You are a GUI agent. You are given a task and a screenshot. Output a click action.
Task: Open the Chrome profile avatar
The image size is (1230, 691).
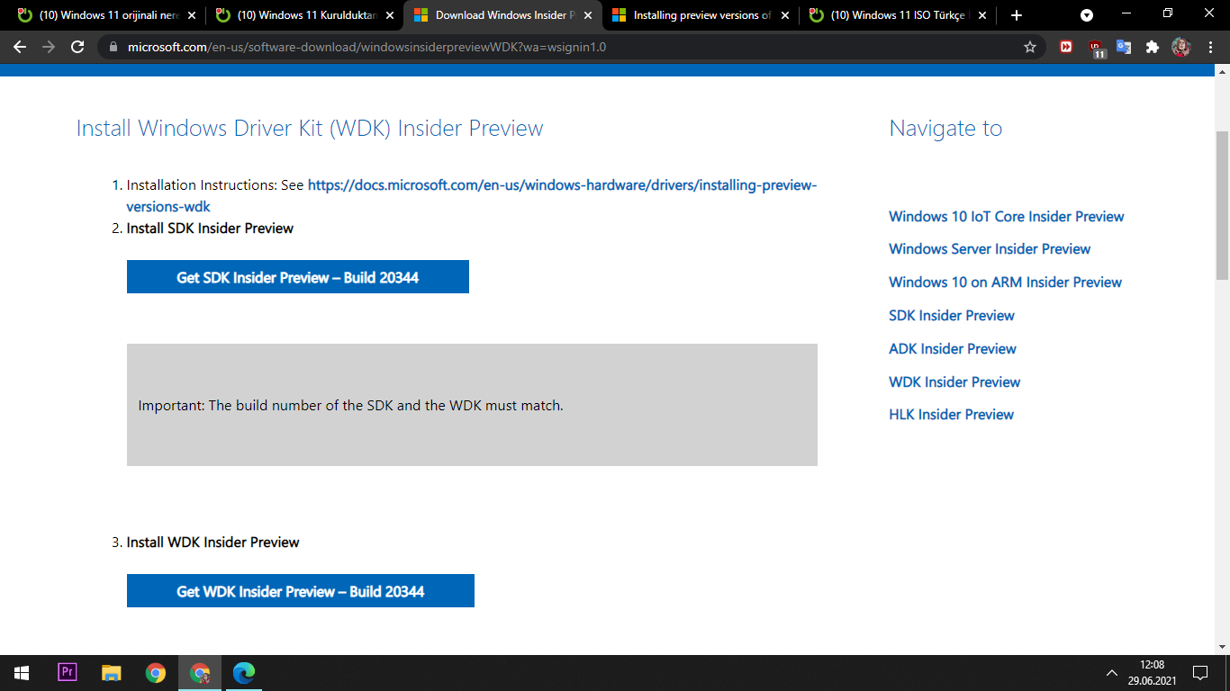[x=1181, y=47]
